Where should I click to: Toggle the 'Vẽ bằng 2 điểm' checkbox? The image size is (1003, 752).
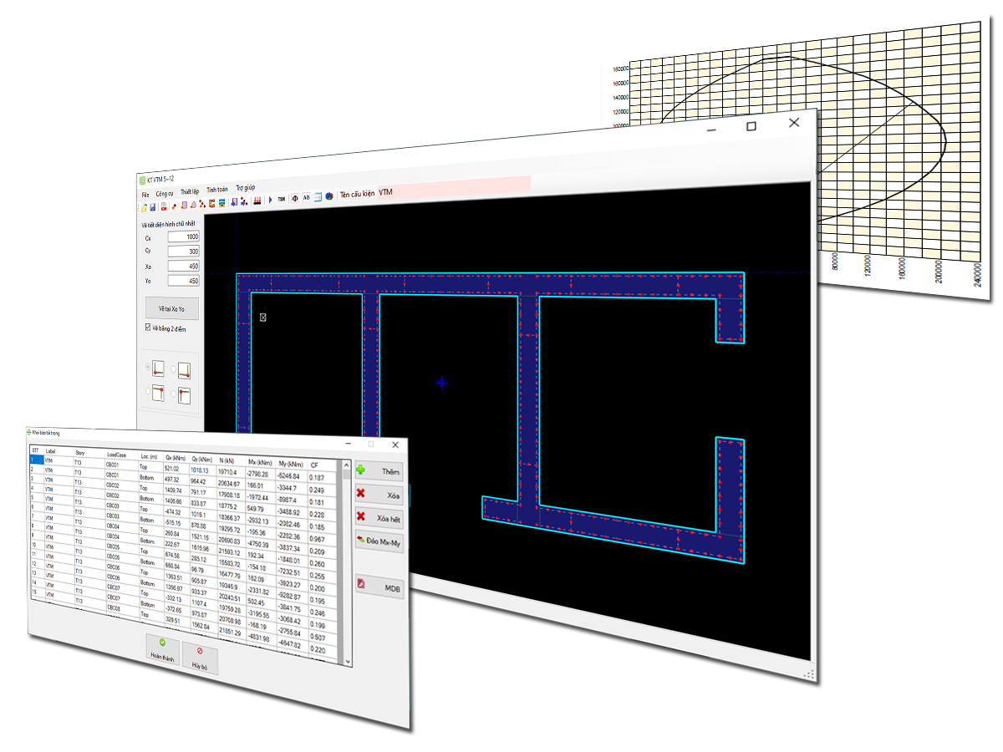tap(149, 328)
